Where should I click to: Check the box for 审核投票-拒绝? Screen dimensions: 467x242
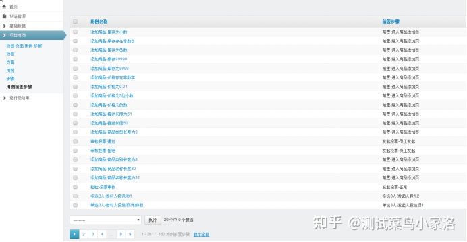(75, 151)
